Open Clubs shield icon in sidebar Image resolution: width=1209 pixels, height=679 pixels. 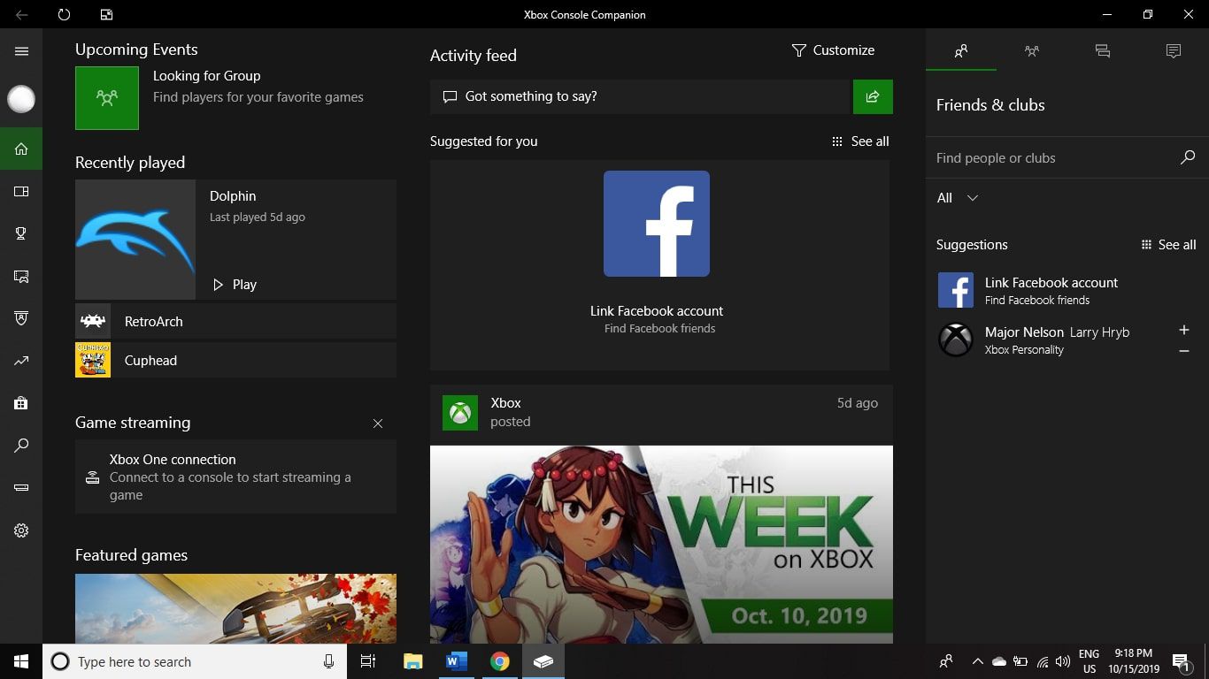tap(21, 318)
